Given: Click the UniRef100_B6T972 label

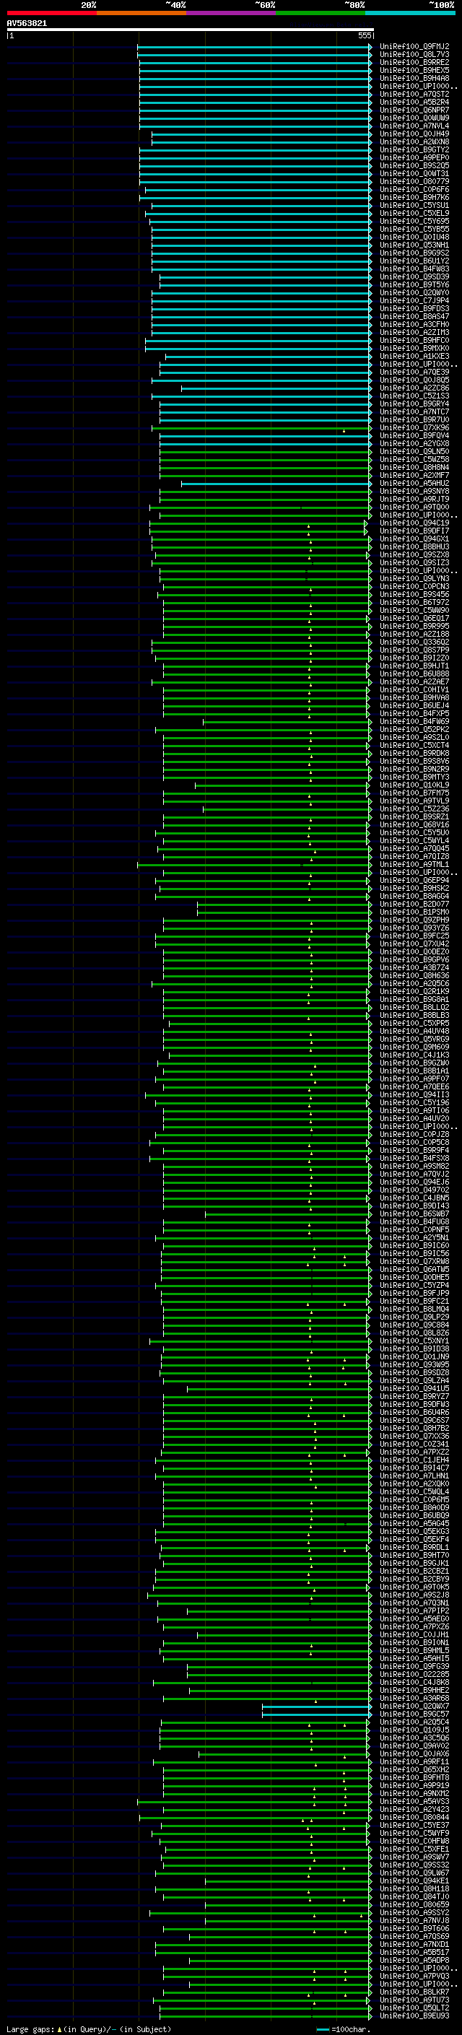Looking at the screenshot, I should click(x=414, y=603).
